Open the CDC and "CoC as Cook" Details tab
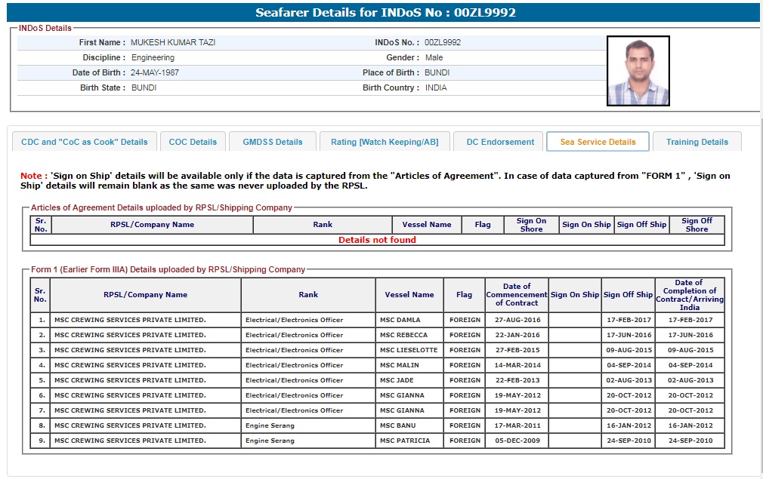763x479 pixels. pos(85,142)
